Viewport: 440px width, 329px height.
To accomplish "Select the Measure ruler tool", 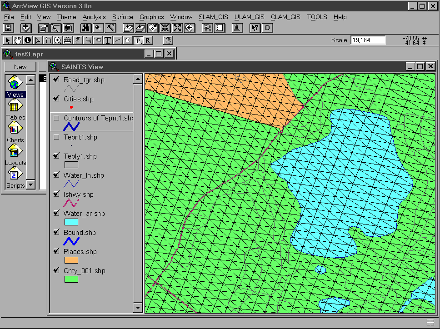I will [68, 40].
